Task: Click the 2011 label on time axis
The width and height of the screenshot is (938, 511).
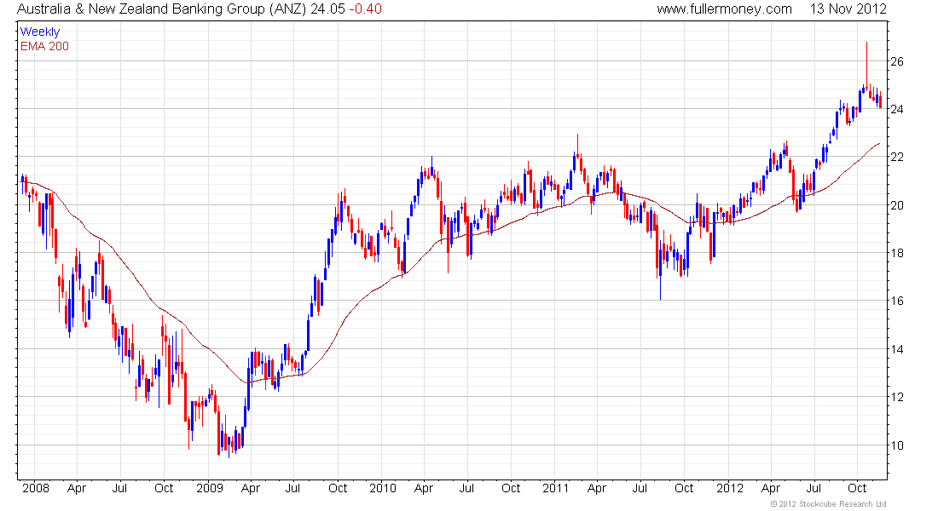Action: pyautogui.click(x=555, y=489)
